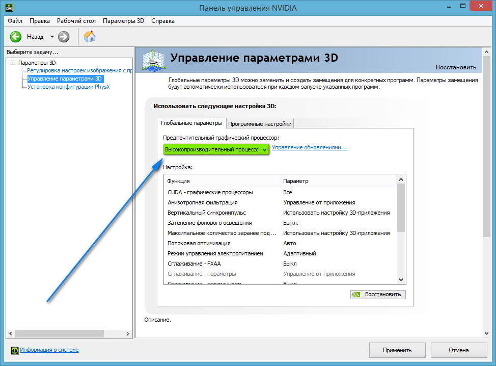The height and width of the screenshot is (366, 496).
Task: Click the gray Forward arrow icon
Action: pos(64,37)
